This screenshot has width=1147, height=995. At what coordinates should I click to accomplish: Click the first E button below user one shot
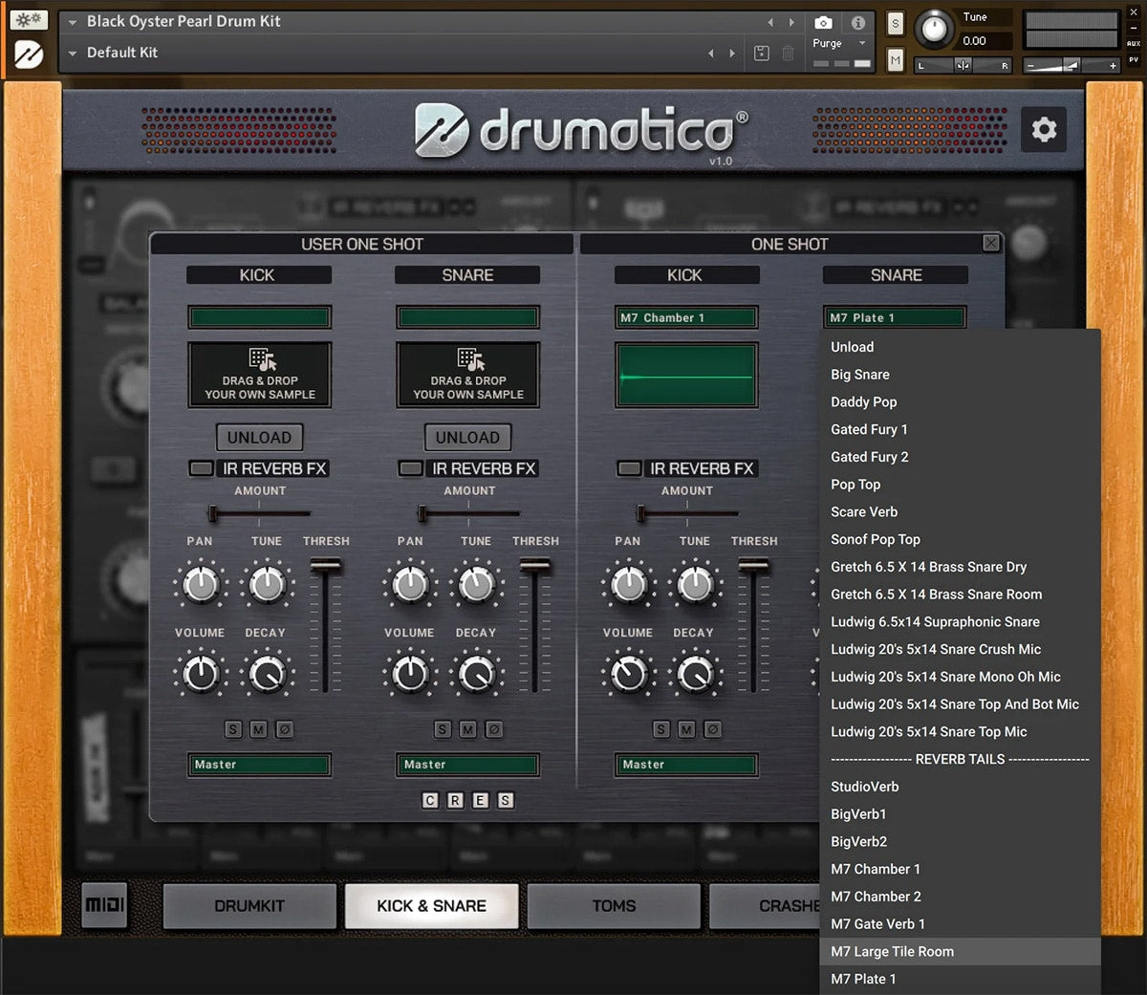point(480,800)
